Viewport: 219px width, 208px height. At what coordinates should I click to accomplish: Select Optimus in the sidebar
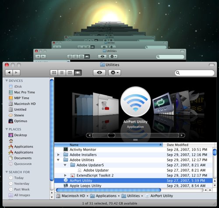pos(18,121)
